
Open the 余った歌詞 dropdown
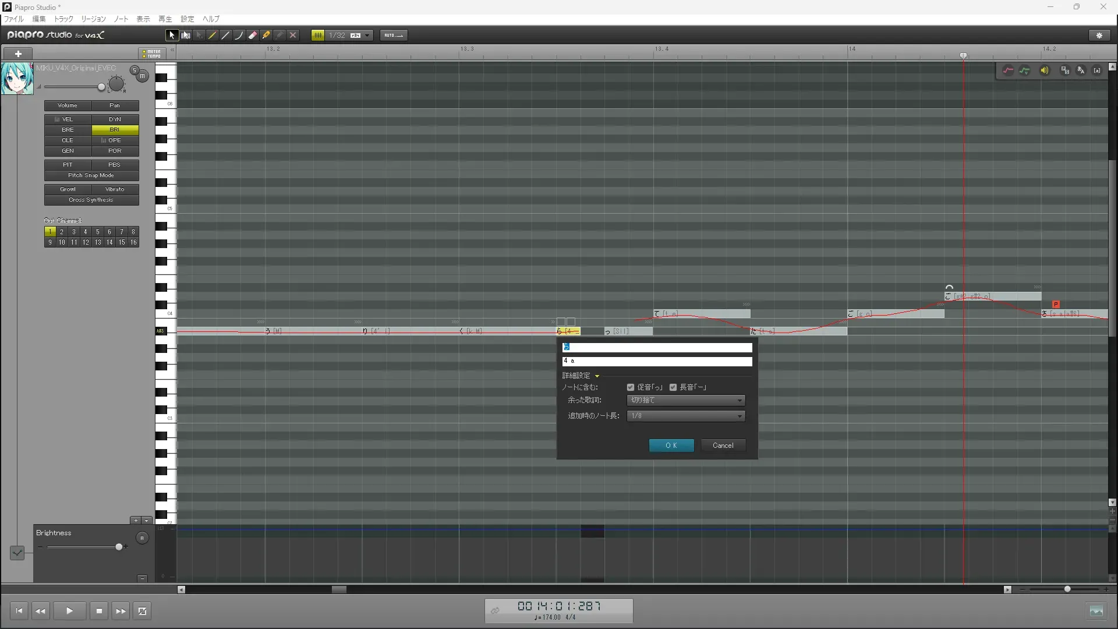click(686, 401)
